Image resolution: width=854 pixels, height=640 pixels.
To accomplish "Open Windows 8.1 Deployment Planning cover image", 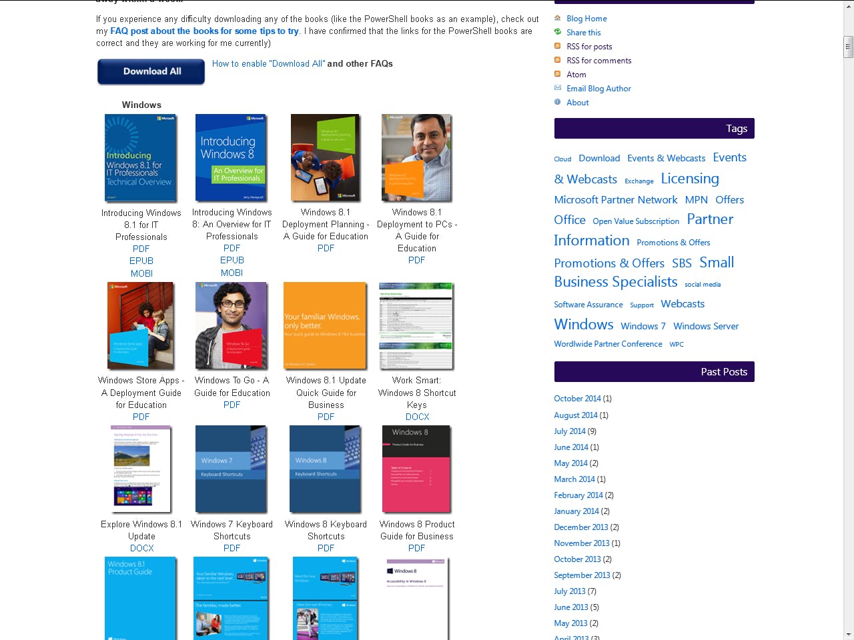I will tap(326, 158).
